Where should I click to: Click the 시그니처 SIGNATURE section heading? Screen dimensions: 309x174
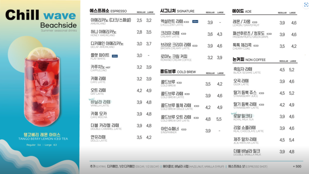(x=177, y=11)
